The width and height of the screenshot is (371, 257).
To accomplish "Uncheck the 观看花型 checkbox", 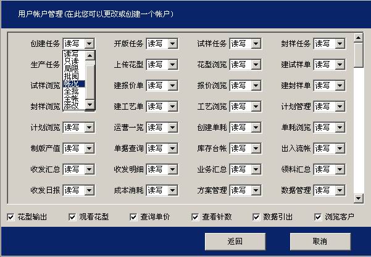I will pyautogui.click(x=72, y=217).
